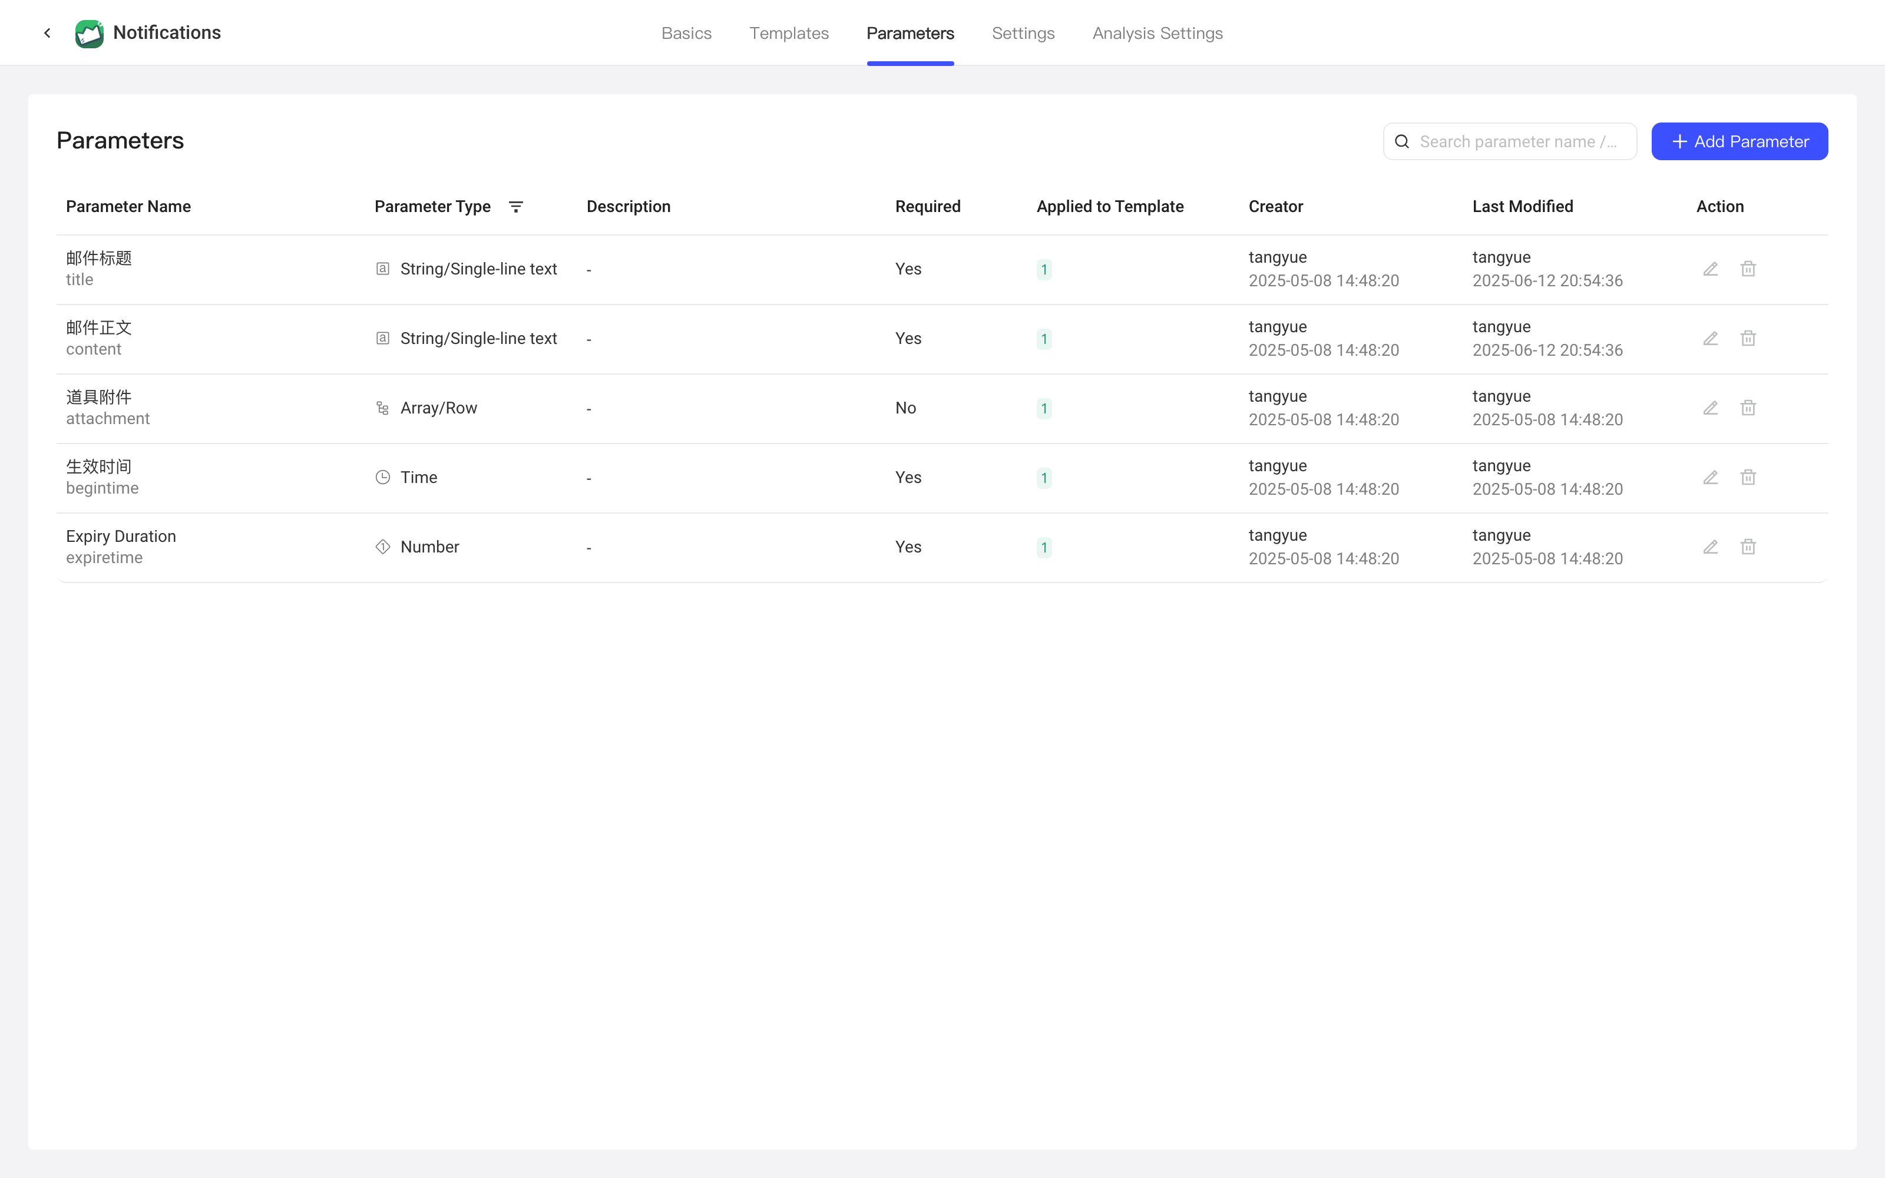Viewport: 1885px width, 1178px height.
Task: Open applied template count for begintime row
Action: click(1044, 478)
